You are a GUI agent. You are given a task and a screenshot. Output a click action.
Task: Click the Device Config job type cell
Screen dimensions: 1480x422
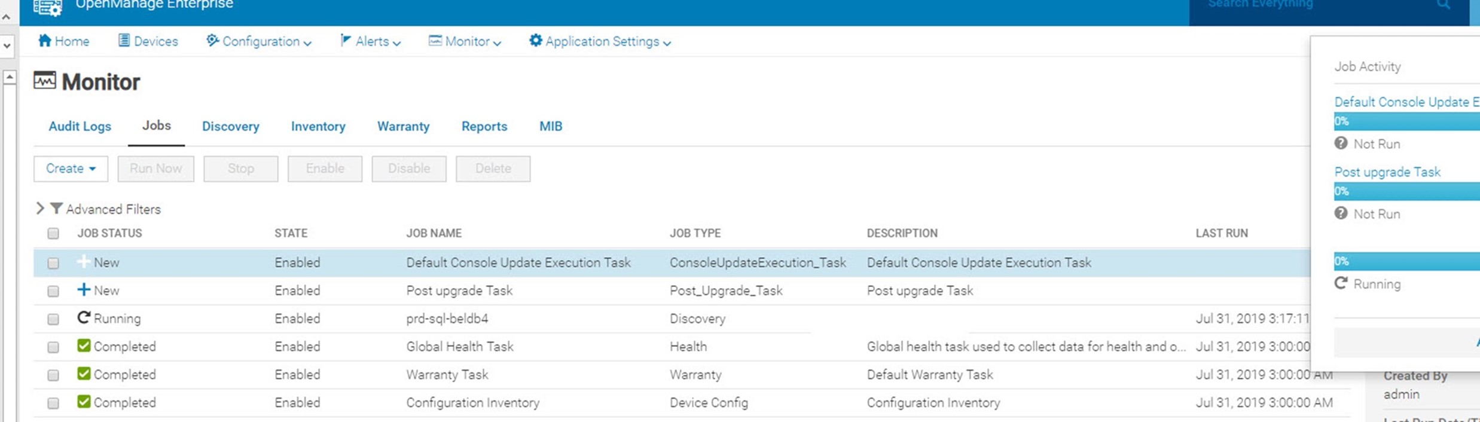(x=709, y=403)
